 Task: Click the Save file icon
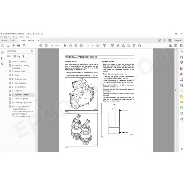pyautogui.click(x=3, y=45)
